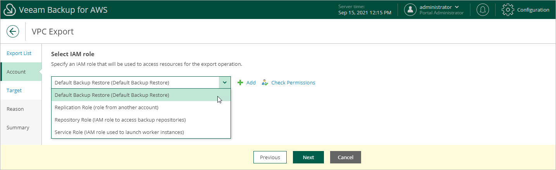Image resolution: width=556 pixels, height=170 pixels.
Task: Open the notifications bell
Action: coord(482,10)
